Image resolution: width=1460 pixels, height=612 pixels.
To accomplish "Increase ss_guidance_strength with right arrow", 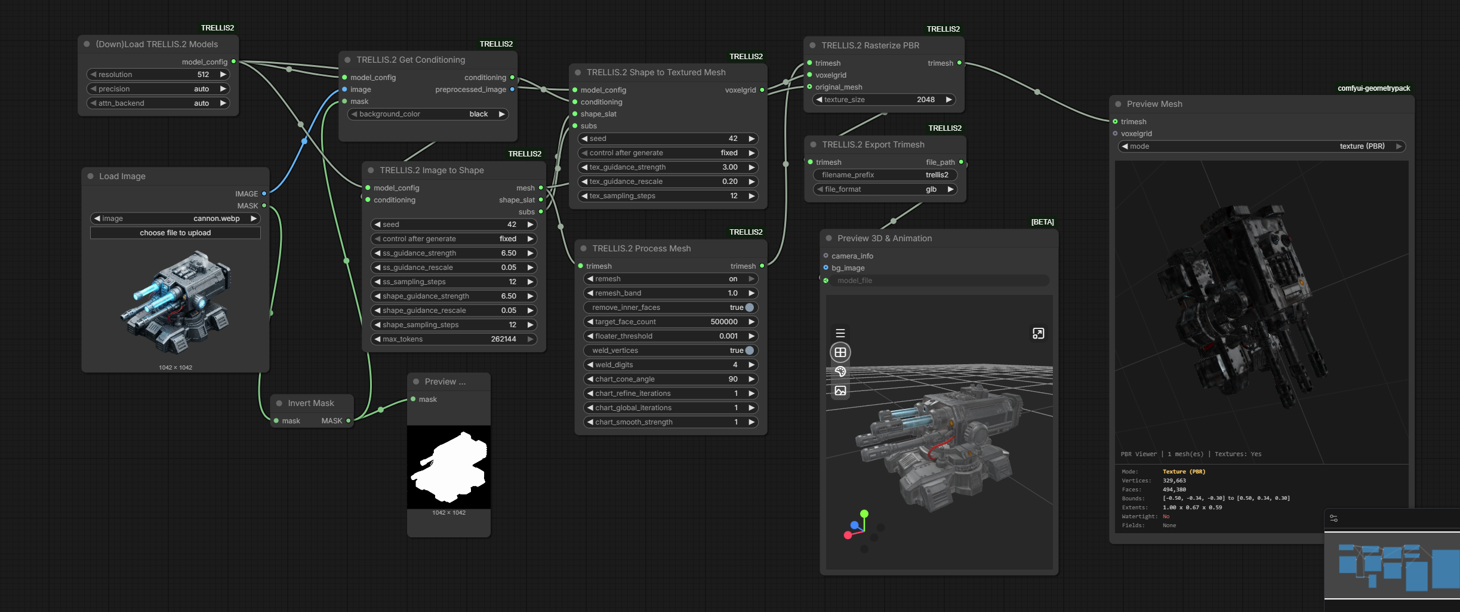I will click(x=530, y=253).
